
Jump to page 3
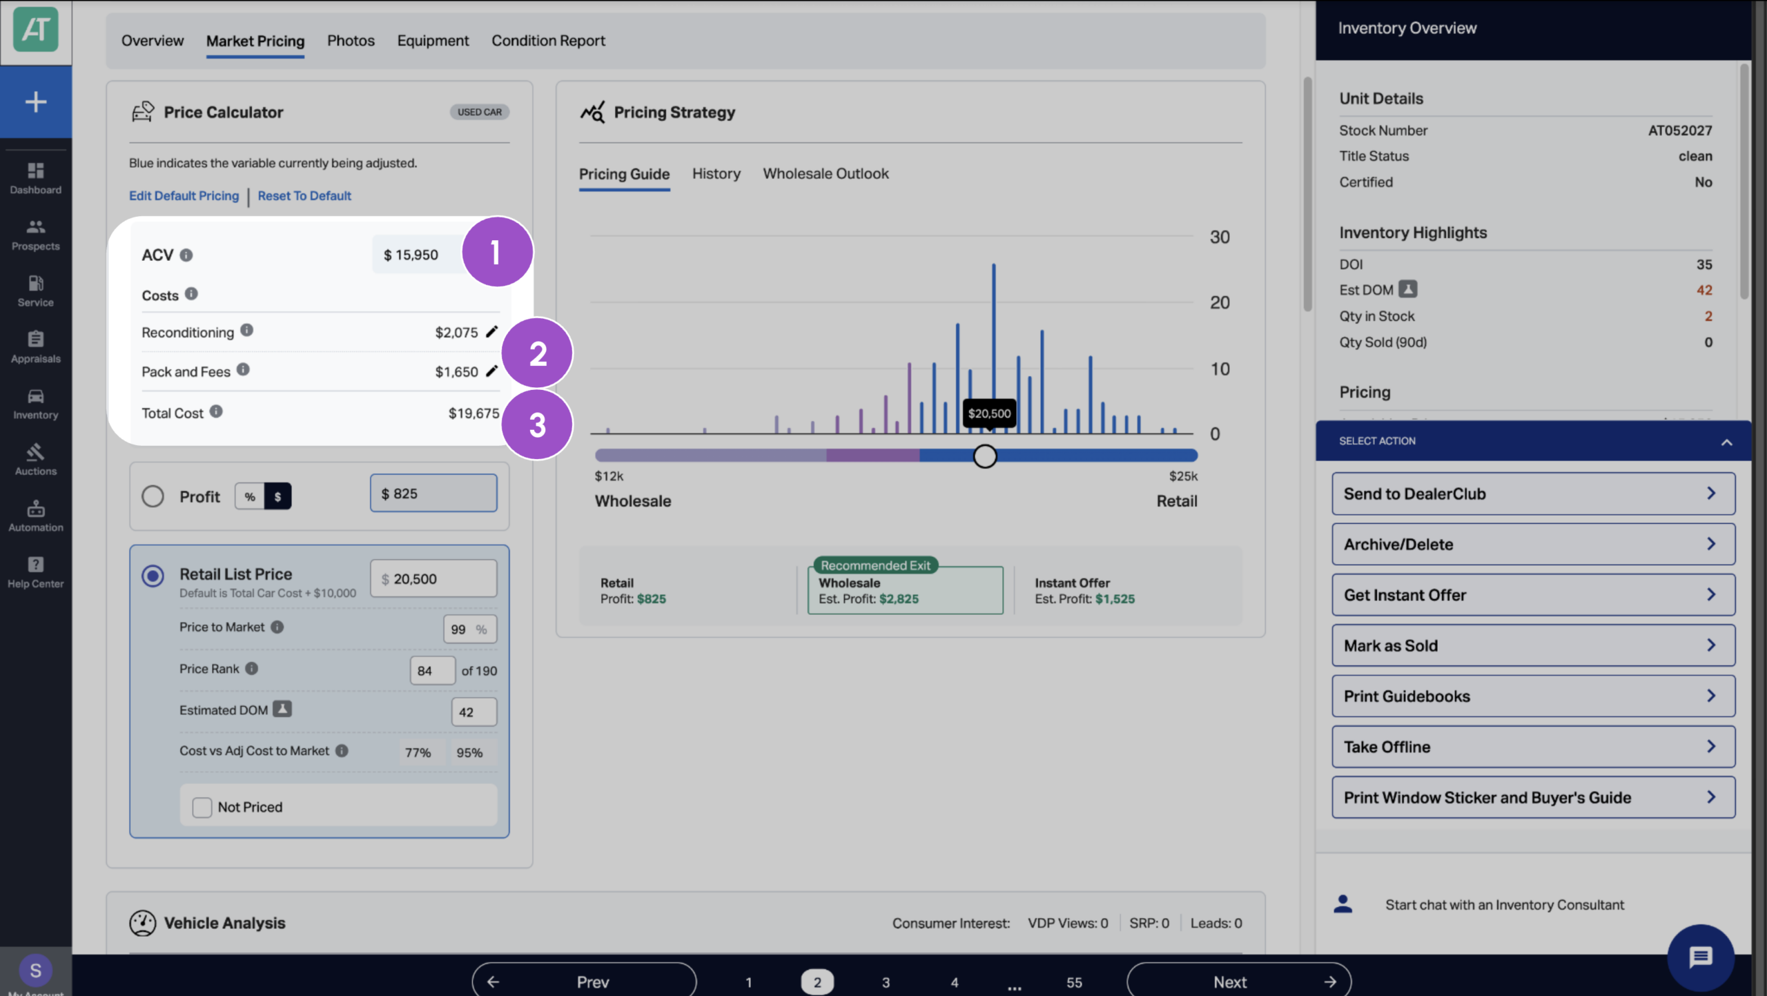[x=886, y=982]
